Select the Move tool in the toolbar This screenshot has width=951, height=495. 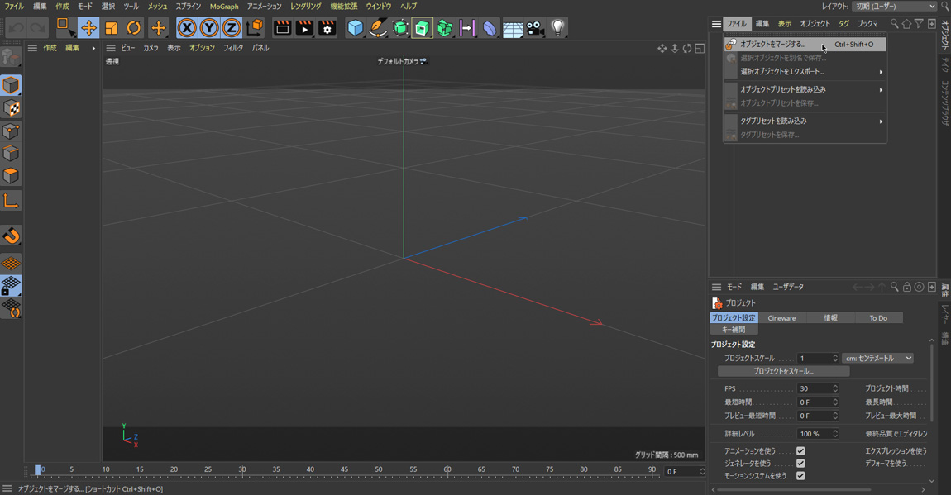88,28
